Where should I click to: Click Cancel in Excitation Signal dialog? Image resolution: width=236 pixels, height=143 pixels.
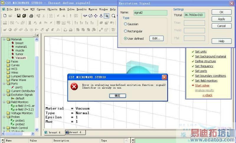222,26
